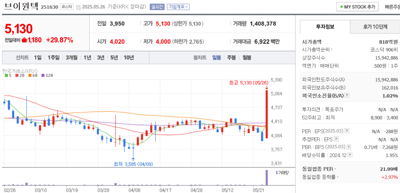400x193 pixels.
Task: Click the red 20-day moving average swatch
Action: [17, 75]
